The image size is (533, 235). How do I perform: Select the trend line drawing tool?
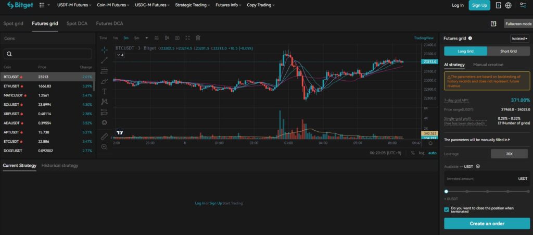[104, 60]
